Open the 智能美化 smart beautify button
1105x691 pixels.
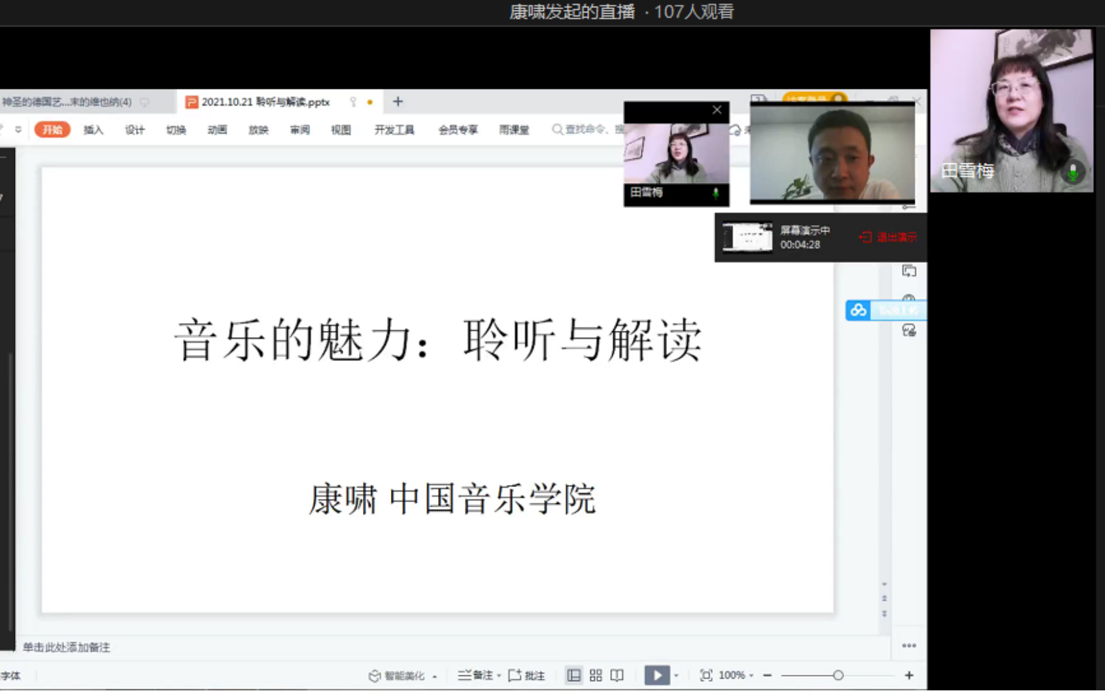(x=397, y=675)
